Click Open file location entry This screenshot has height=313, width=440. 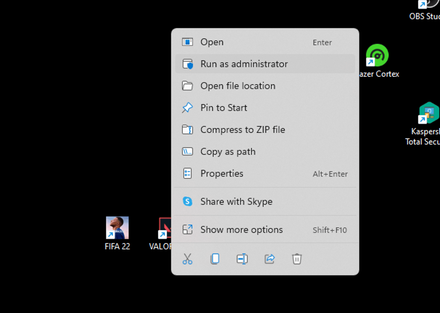[x=265, y=86]
